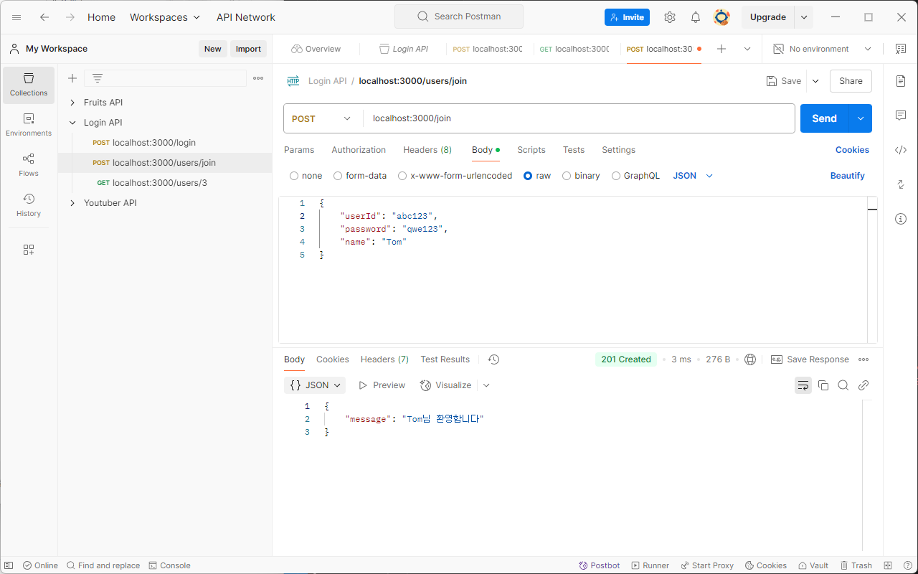
Task: Open the POST method dropdown
Action: pos(323,118)
